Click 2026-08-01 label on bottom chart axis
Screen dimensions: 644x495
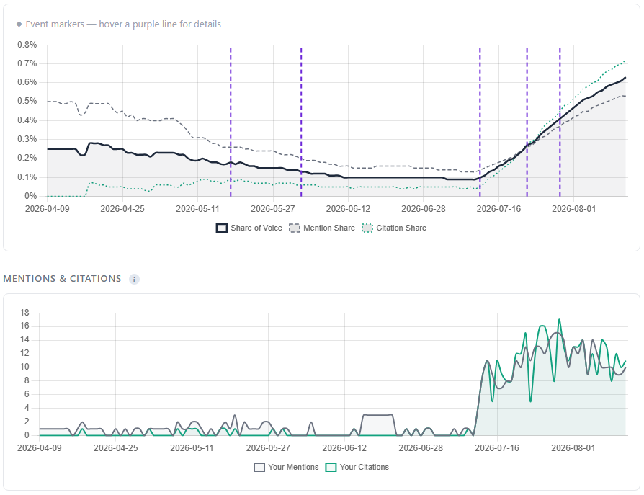point(573,447)
